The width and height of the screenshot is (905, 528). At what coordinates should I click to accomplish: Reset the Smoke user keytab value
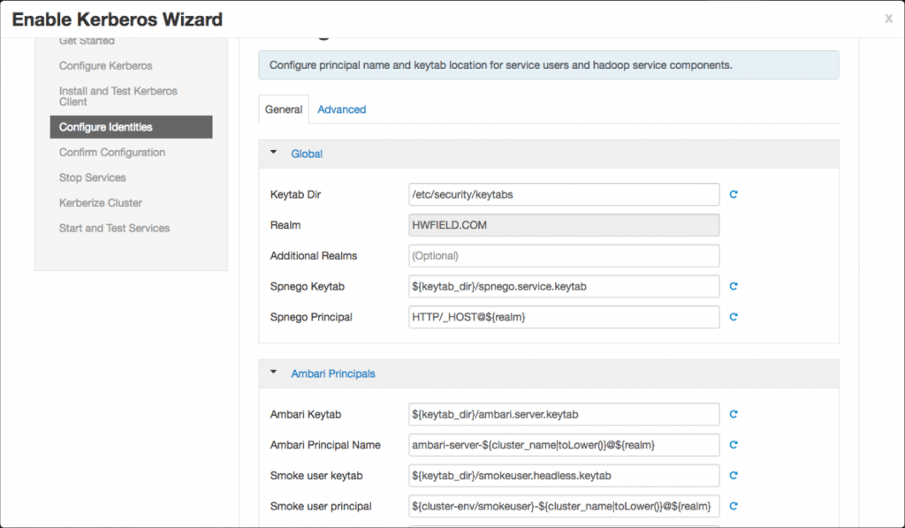point(734,476)
